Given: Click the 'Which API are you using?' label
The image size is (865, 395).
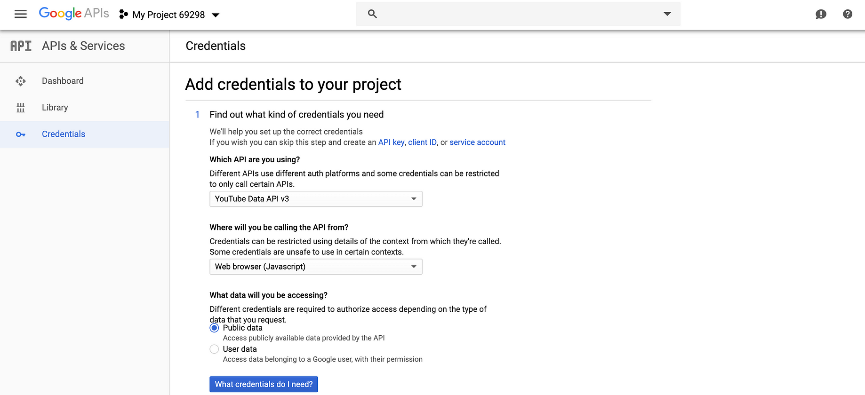Looking at the screenshot, I should point(255,160).
